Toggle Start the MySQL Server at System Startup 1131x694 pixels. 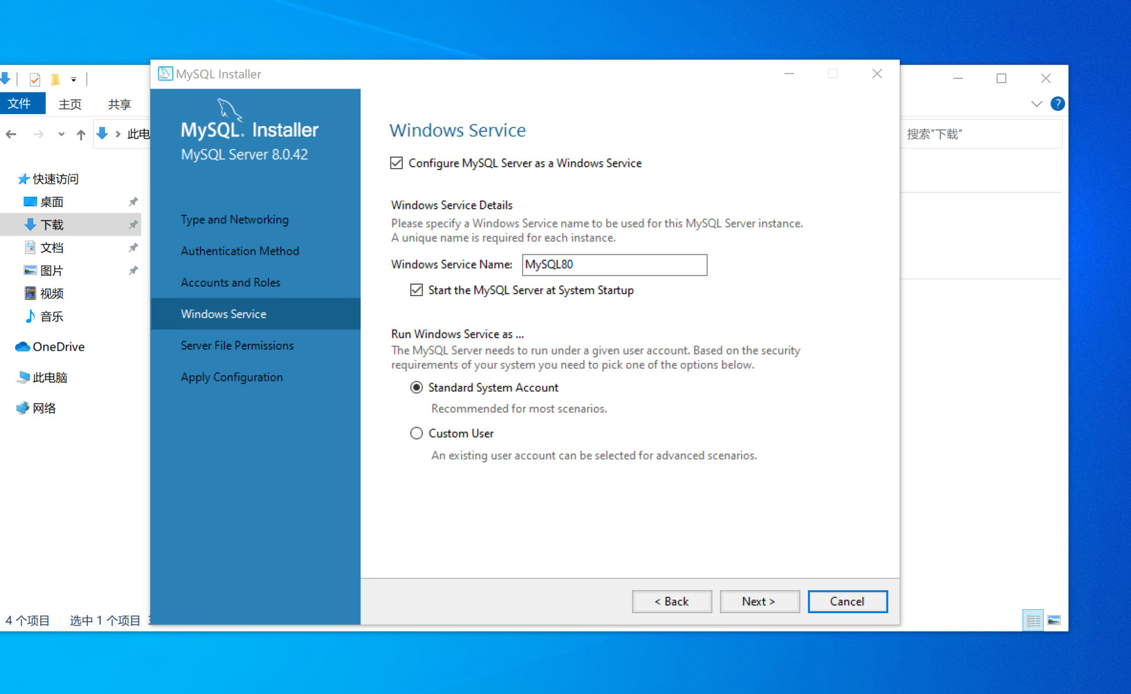pyautogui.click(x=417, y=290)
